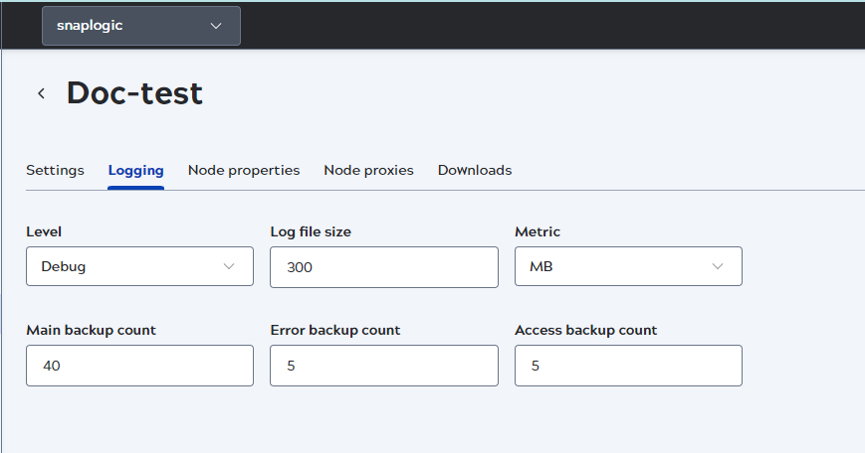The image size is (865, 453).
Task: Go to the Node proxies tab
Action: coord(368,170)
